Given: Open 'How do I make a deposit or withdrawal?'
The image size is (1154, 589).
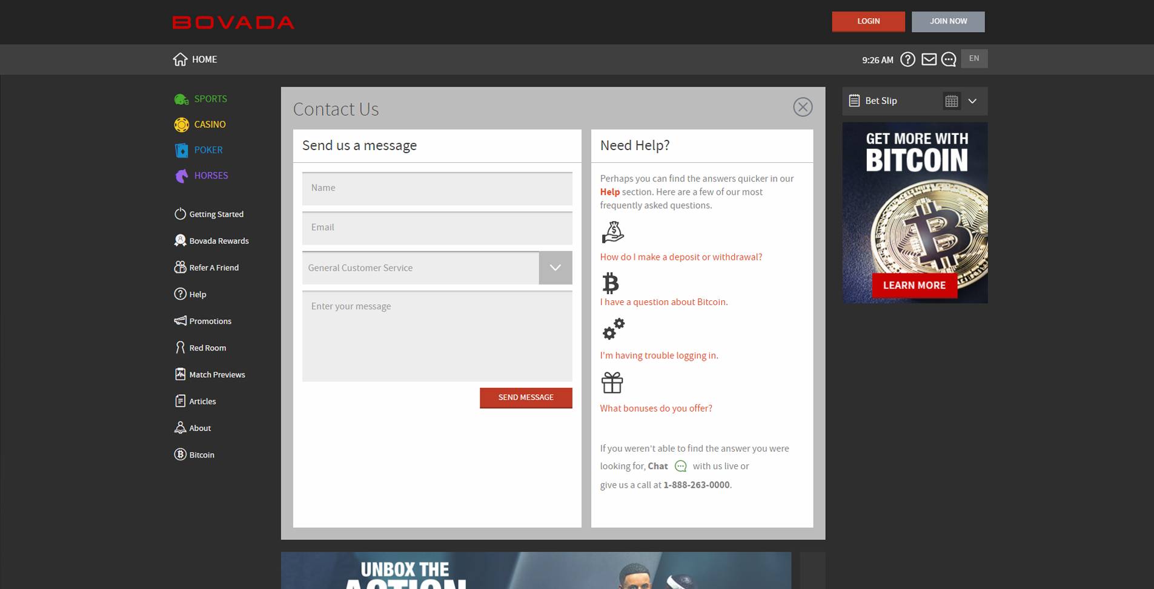Looking at the screenshot, I should pos(681,257).
